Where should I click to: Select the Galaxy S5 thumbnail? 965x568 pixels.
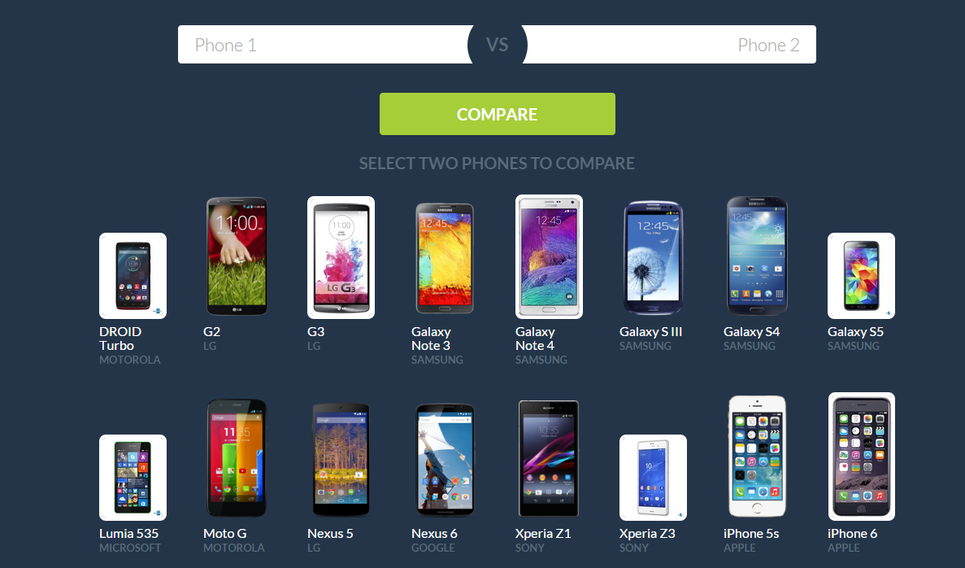tap(861, 275)
